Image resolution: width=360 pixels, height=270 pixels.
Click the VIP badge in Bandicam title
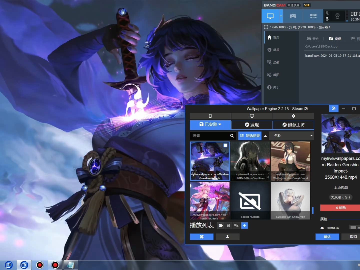(307, 5)
